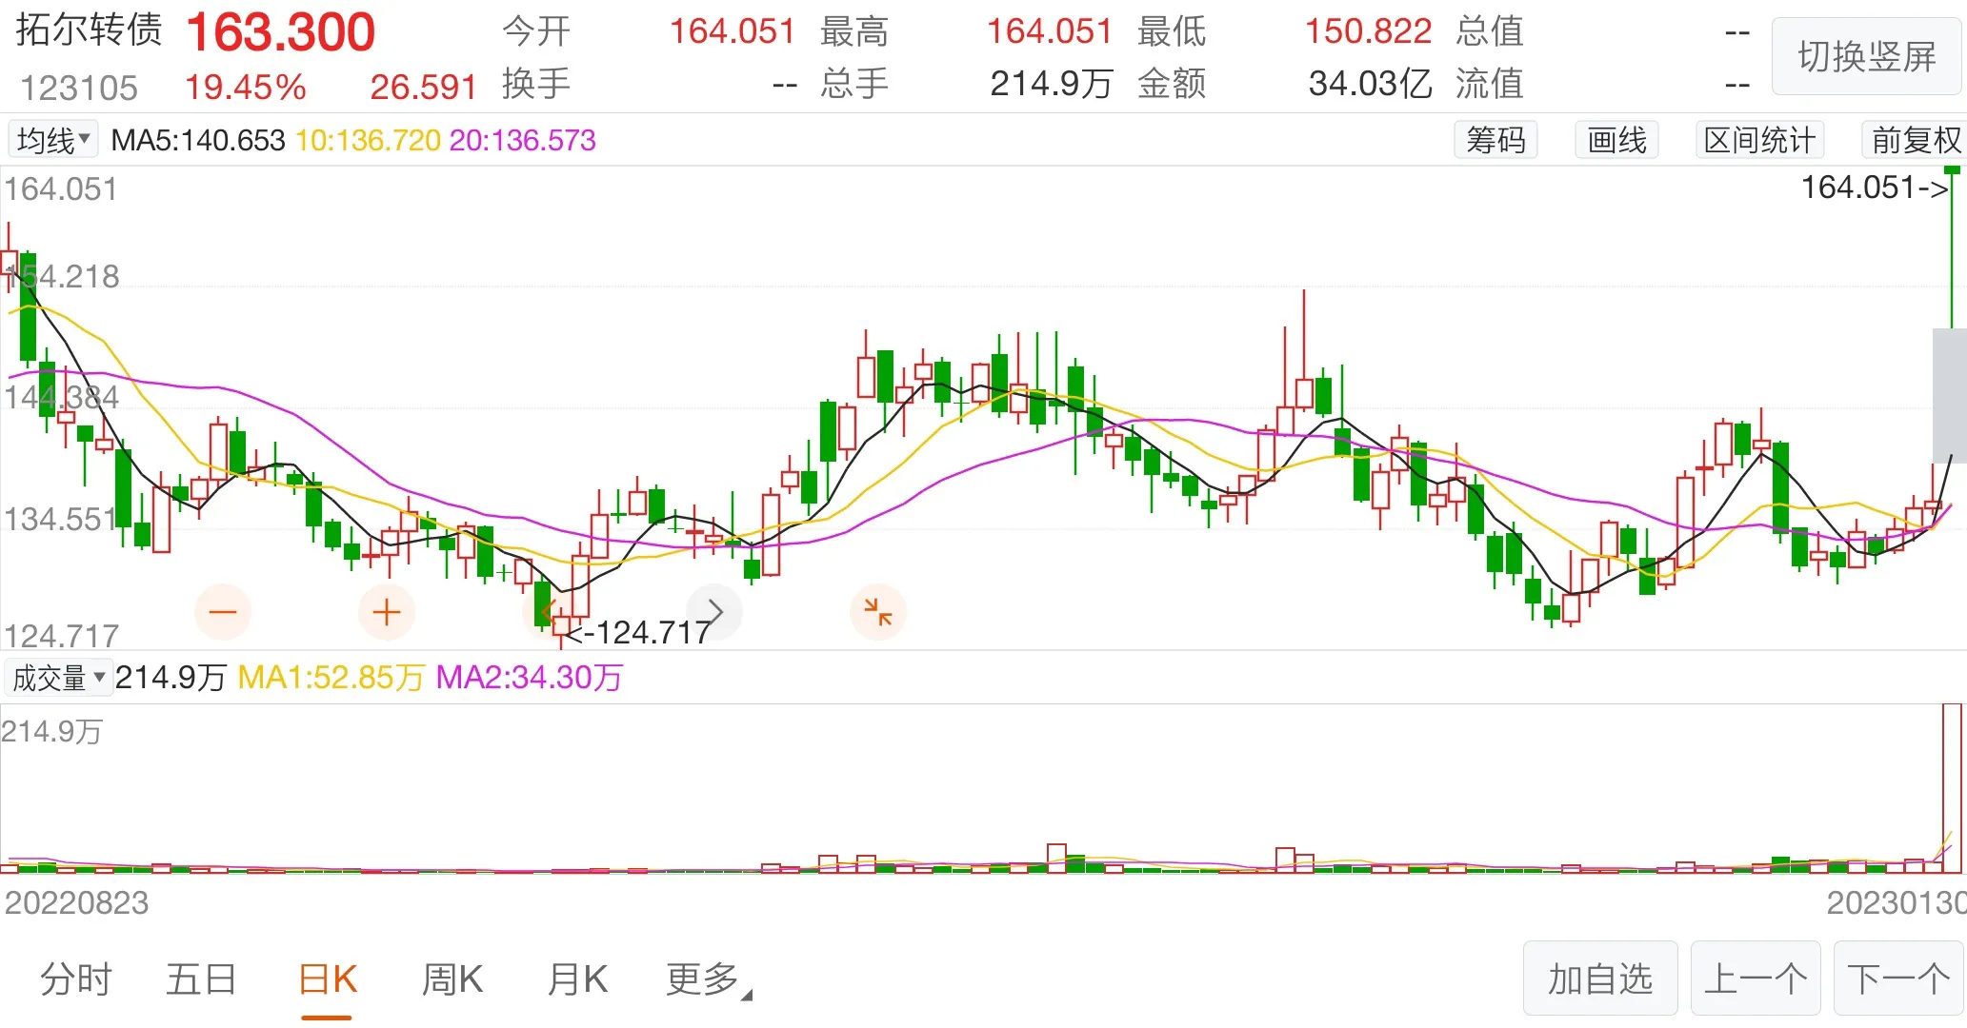Click 加自选 to add to watchlist
1967x1028 pixels.
pos(1599,979)
